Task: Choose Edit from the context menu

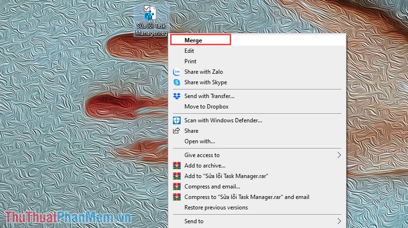Action: click(189, 51)
